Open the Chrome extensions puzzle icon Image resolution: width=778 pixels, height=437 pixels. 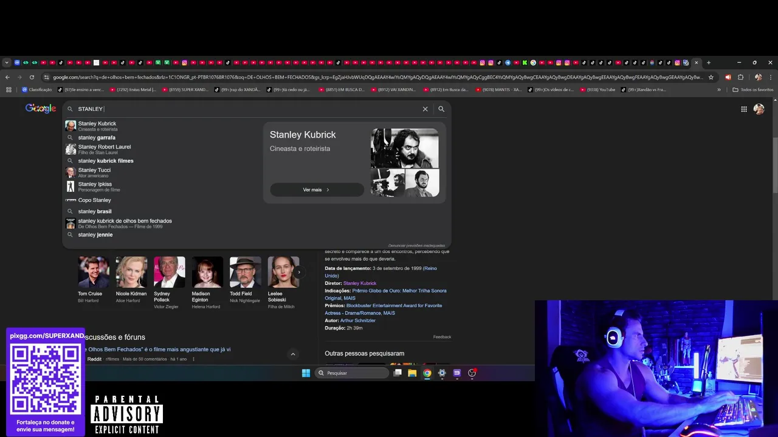(740, 77)
